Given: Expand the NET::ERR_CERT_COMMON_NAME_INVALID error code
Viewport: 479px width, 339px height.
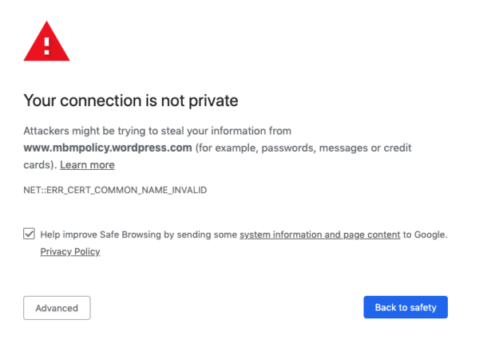Looking at the screenshot, I should pos(115,190).
